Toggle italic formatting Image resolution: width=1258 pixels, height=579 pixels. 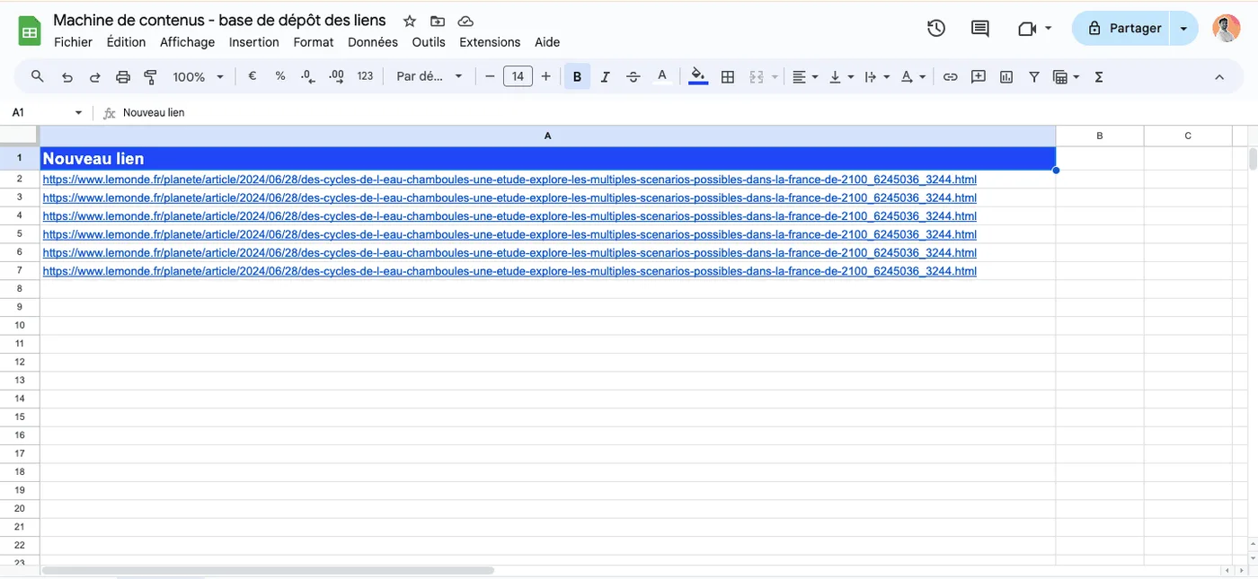point(605,77)
